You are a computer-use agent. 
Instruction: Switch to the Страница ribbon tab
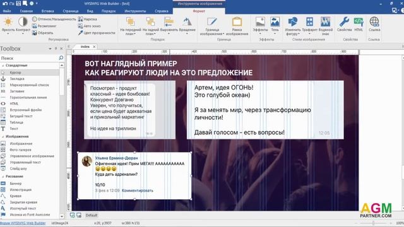coord(71,11)
